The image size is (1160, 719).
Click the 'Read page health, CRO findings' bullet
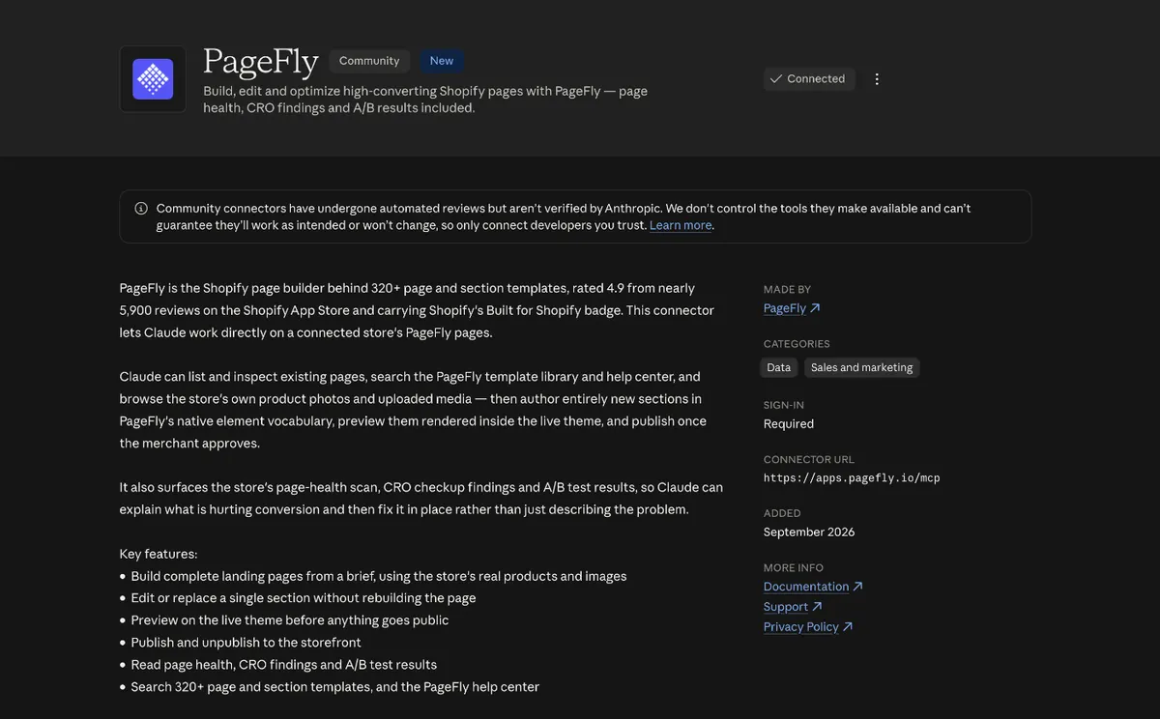click(x=284, y=665)
